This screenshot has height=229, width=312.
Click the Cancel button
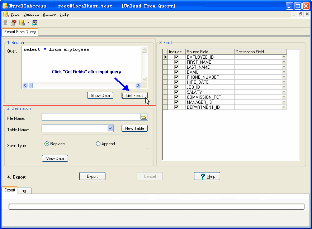point(150,176)
